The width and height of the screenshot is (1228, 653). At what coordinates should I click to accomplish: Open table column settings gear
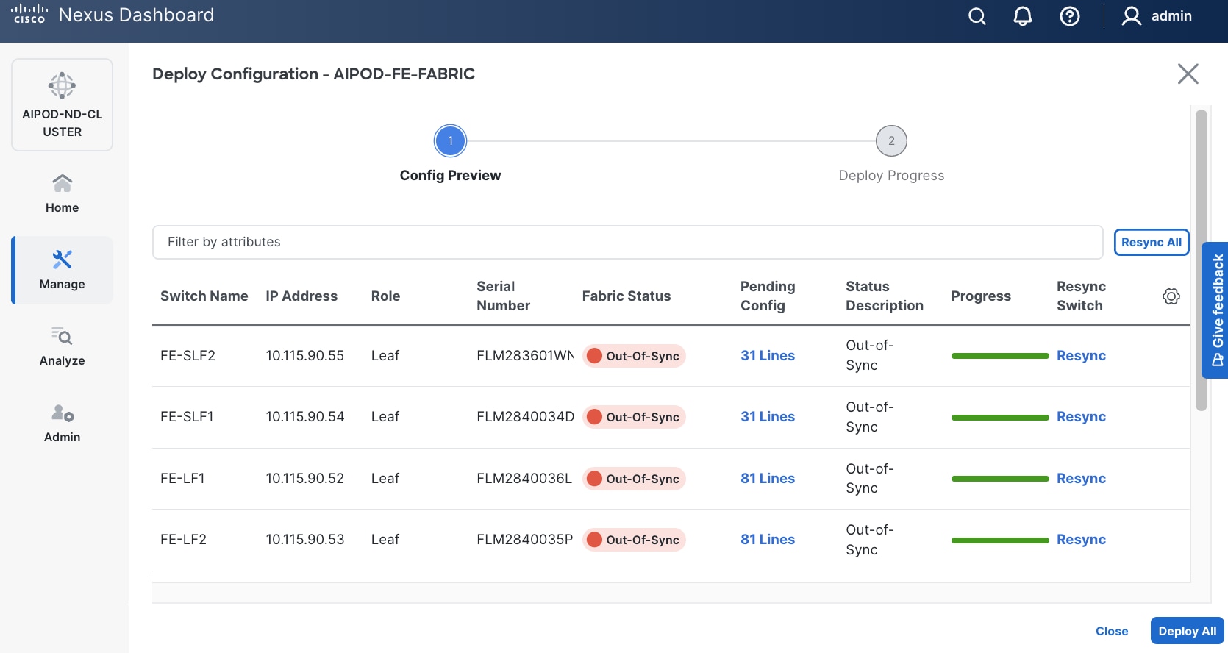[x=1171, y=296]
